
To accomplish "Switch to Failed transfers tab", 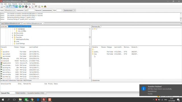I will (21, 93).
